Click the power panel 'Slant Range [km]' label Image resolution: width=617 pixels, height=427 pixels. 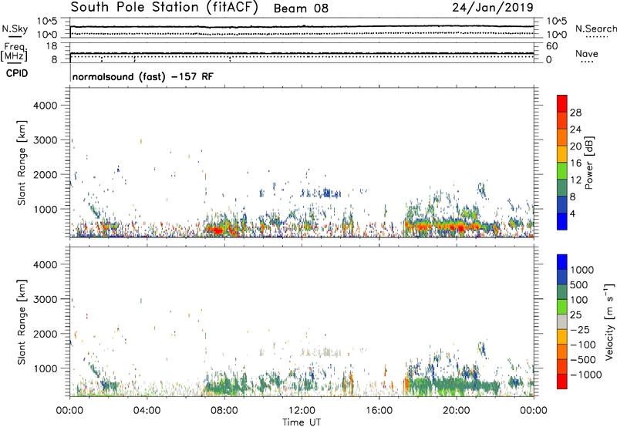(x=22, y=163)
